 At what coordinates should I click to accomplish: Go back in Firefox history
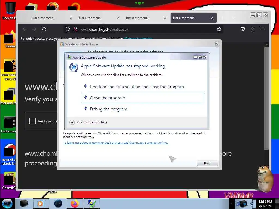point(25,29)
